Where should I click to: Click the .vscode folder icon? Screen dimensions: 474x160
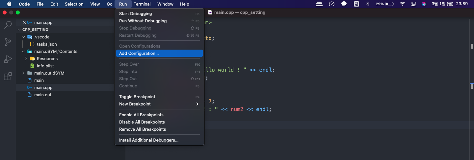[x=30, y=37]
